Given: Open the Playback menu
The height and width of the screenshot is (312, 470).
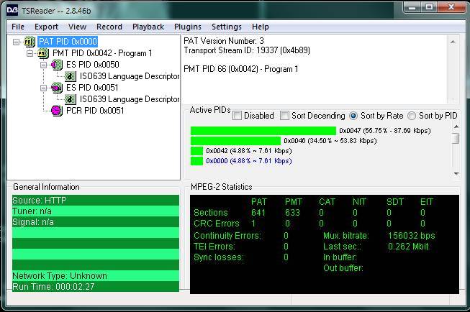Looking at the screenshot, I should coord(148,27).
